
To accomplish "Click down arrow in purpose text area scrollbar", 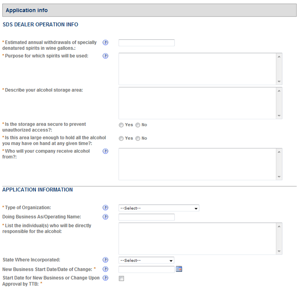I will [x=279, y=82].
